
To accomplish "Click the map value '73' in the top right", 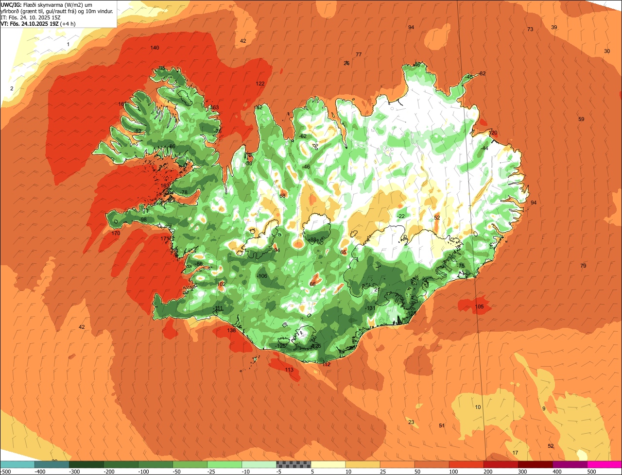I will pos(530,29).
